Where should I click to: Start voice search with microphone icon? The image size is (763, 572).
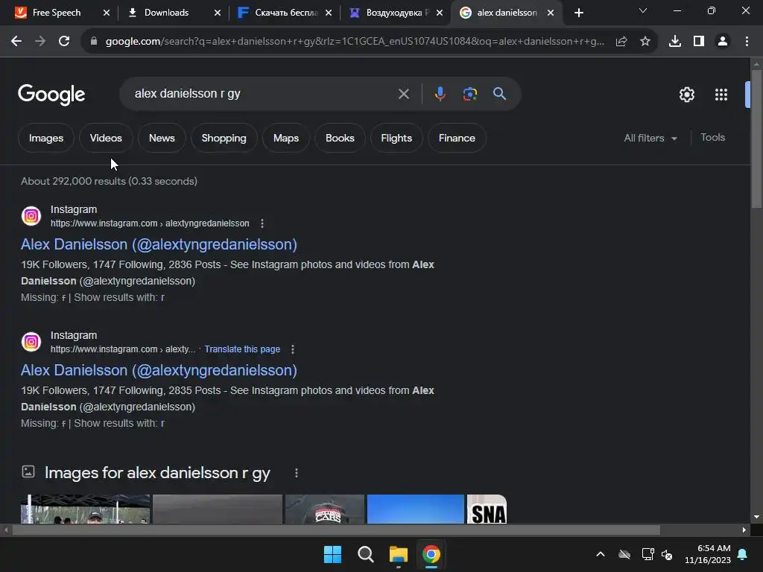[440, 94]
